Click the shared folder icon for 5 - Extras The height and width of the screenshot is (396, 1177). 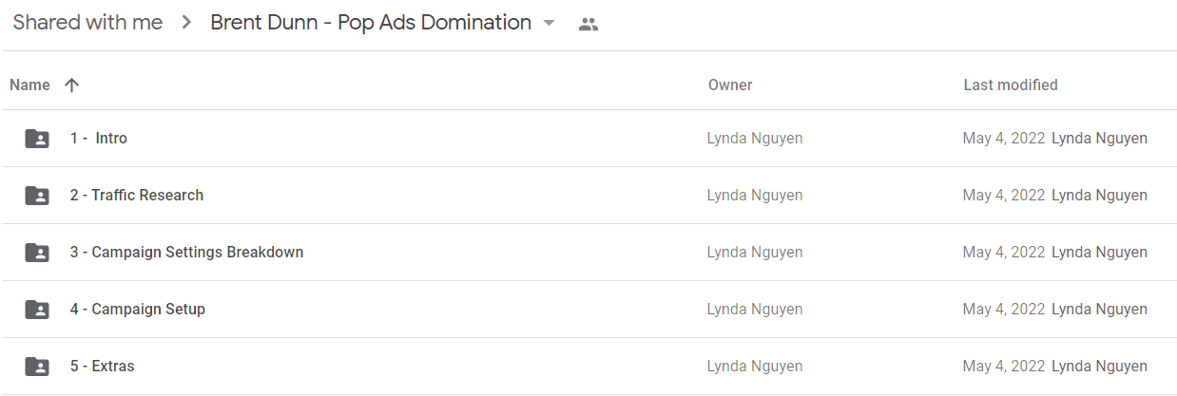click(37, 367)
